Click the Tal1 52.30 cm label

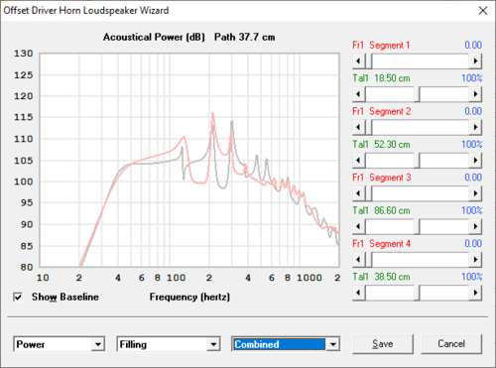click(x=381, y=145)
